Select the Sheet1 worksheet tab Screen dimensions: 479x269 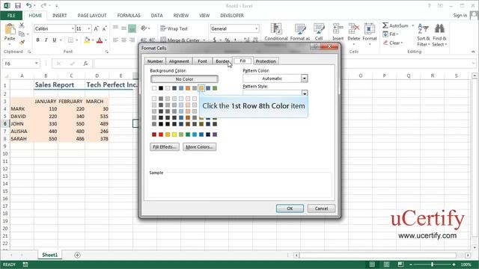pyautogui.click(x=50, y=255)
